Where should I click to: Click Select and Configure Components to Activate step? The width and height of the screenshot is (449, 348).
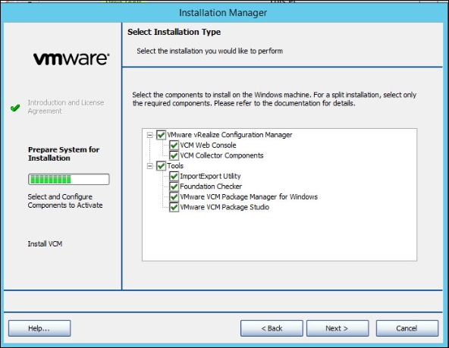point(65,201)
